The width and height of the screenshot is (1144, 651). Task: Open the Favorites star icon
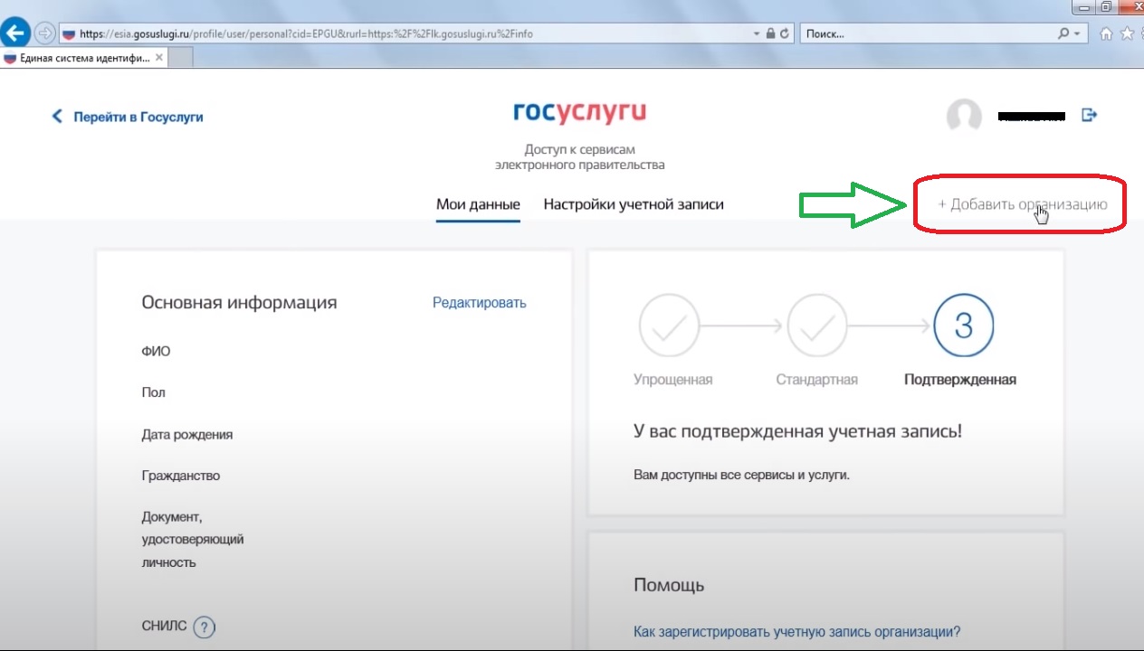[x=1128, y=34]
